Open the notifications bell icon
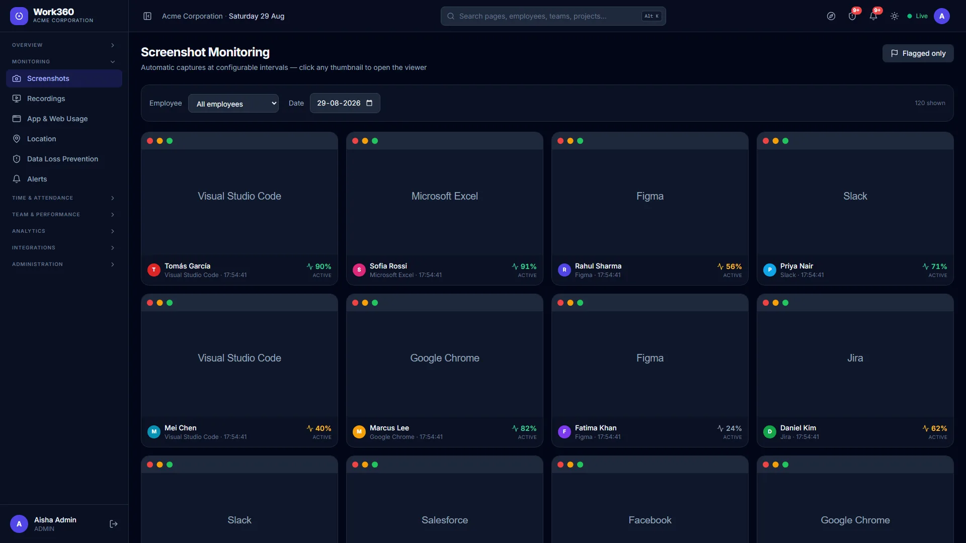The width and height of the screenshot is (966, 543). (x=873, y=16)
